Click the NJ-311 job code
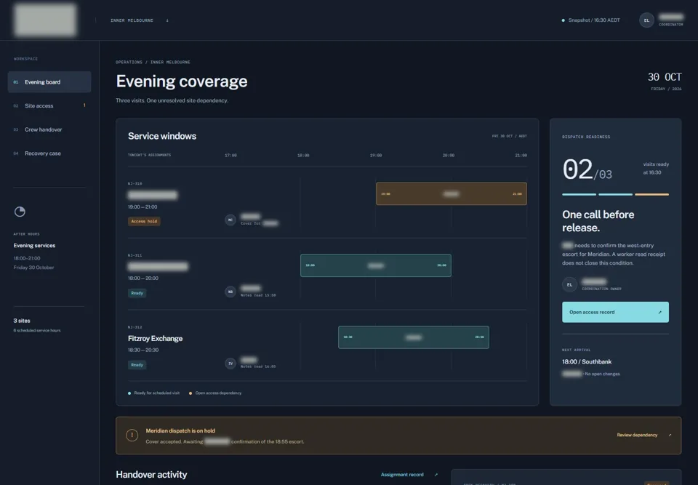This screenshot has height=485, width=698. pos(135,255)
